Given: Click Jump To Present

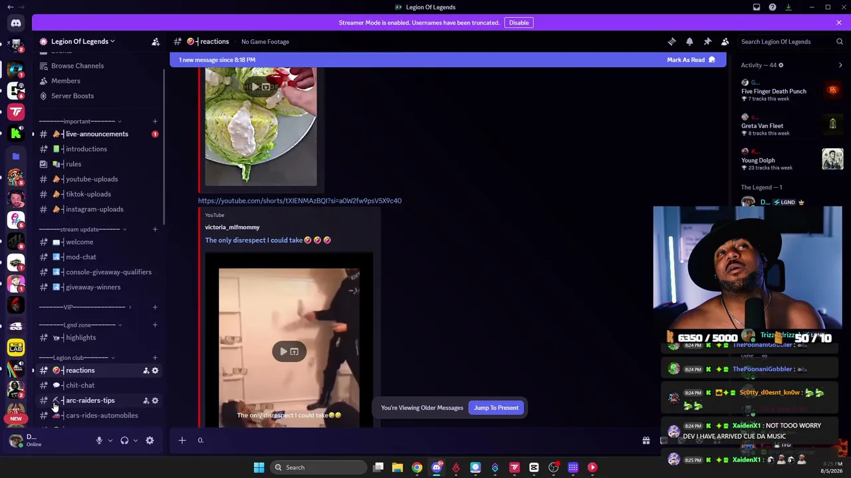Looking at the screenshot, I should pyautogui.click(x=496, y=408).
